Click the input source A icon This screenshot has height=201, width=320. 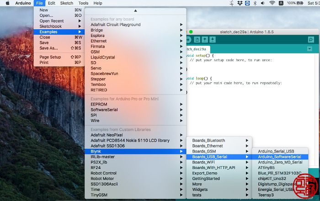tap(281, 3)
